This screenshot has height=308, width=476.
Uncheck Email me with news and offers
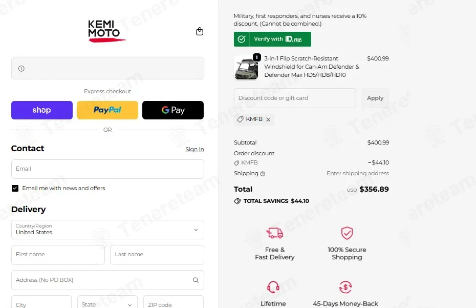(x=15, y=188)
